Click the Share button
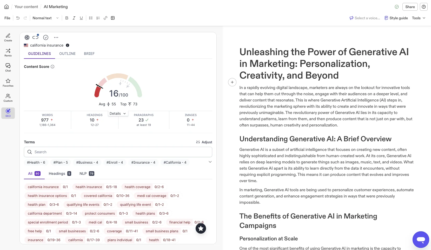Screen dimensions: 431x250 [410, 7]
